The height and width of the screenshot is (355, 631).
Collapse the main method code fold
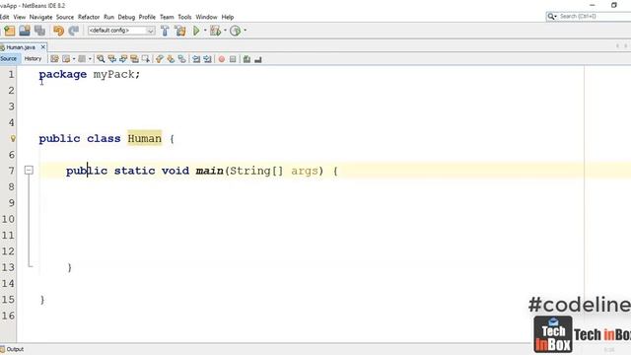click(x=29, y=171)
